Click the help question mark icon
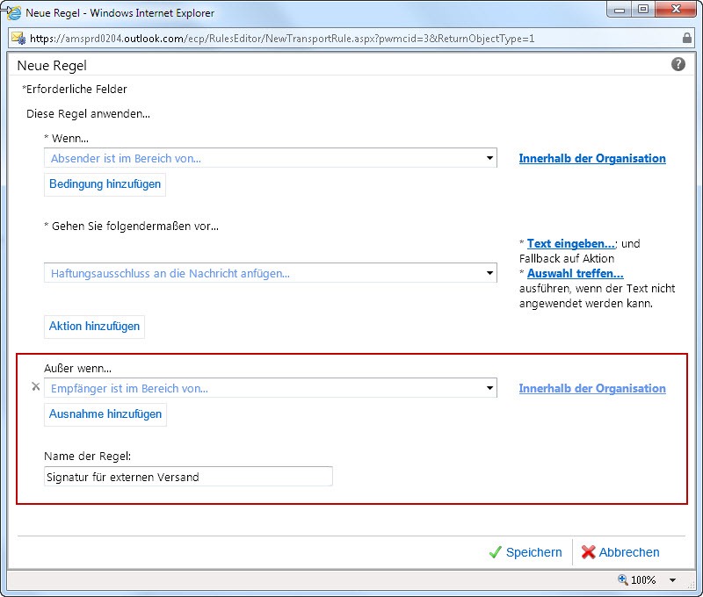The width and height of the screenshot is (703, 597). 678,65
